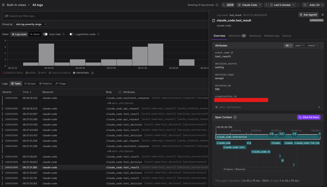Open the sidebar panel icon beside Built-in views
The image size is (327, 187).
pos(3,5)
